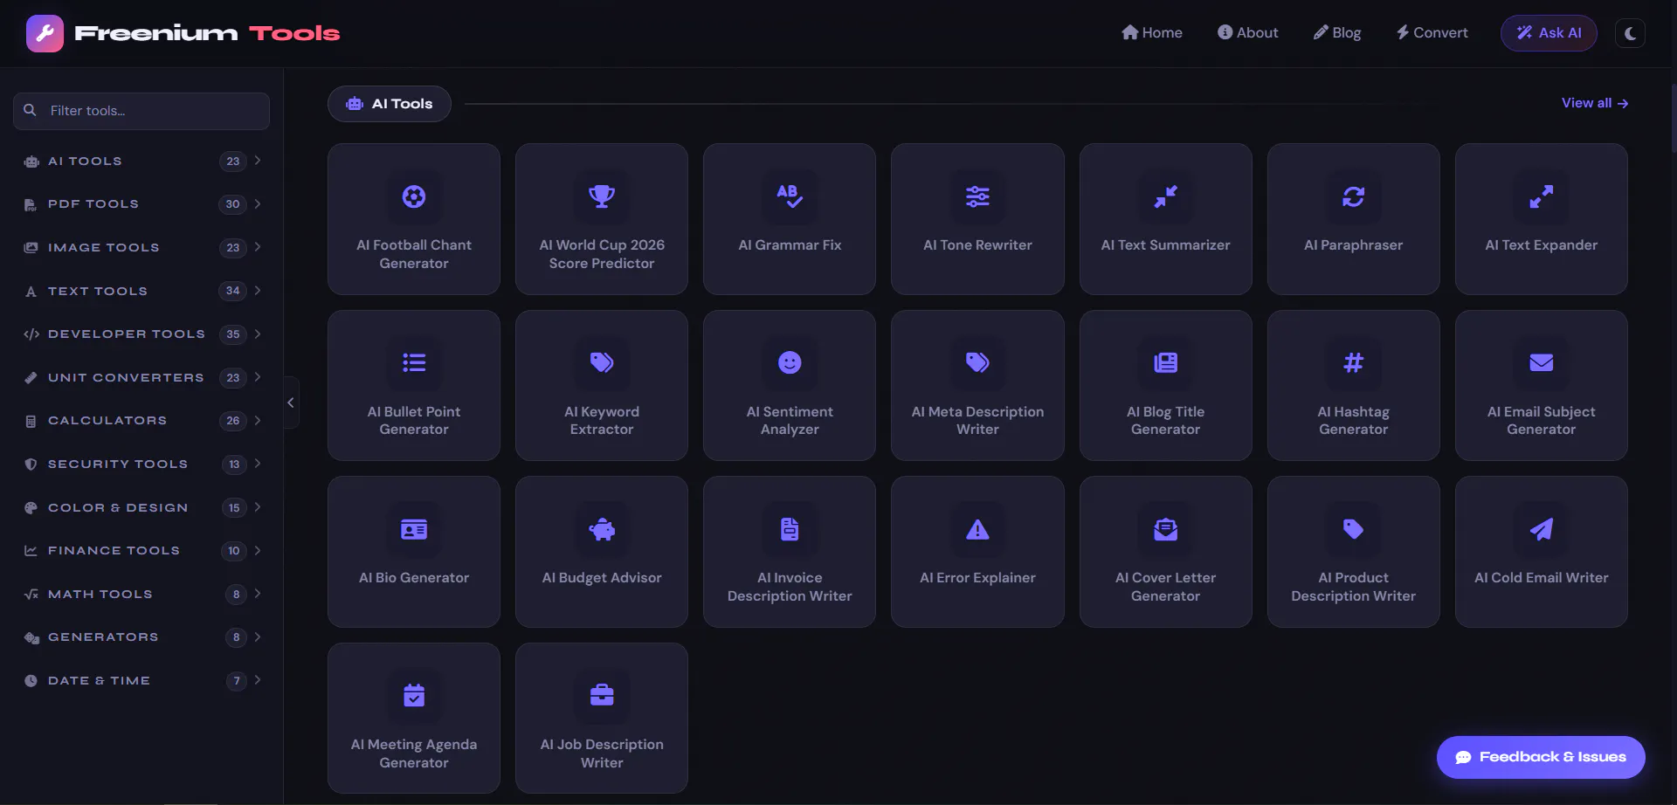Expand the Unit Converters sidebar category
Screen dimensions: 1677x805
tap(141, 377)
